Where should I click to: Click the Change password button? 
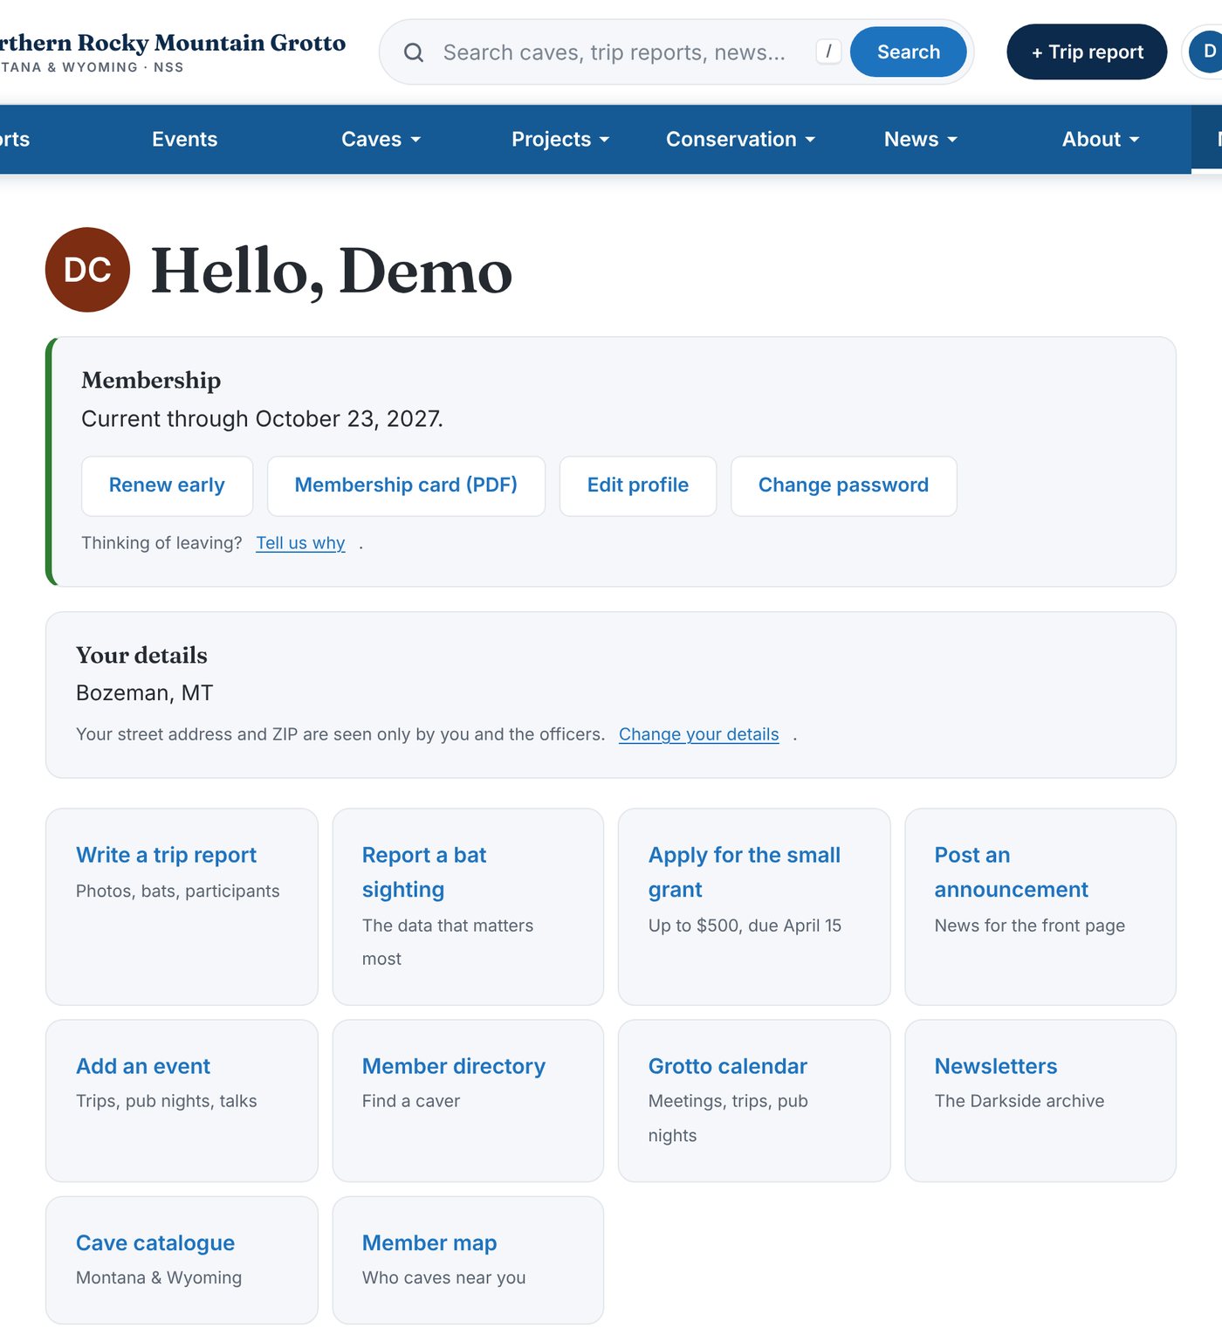click(843, 485)
